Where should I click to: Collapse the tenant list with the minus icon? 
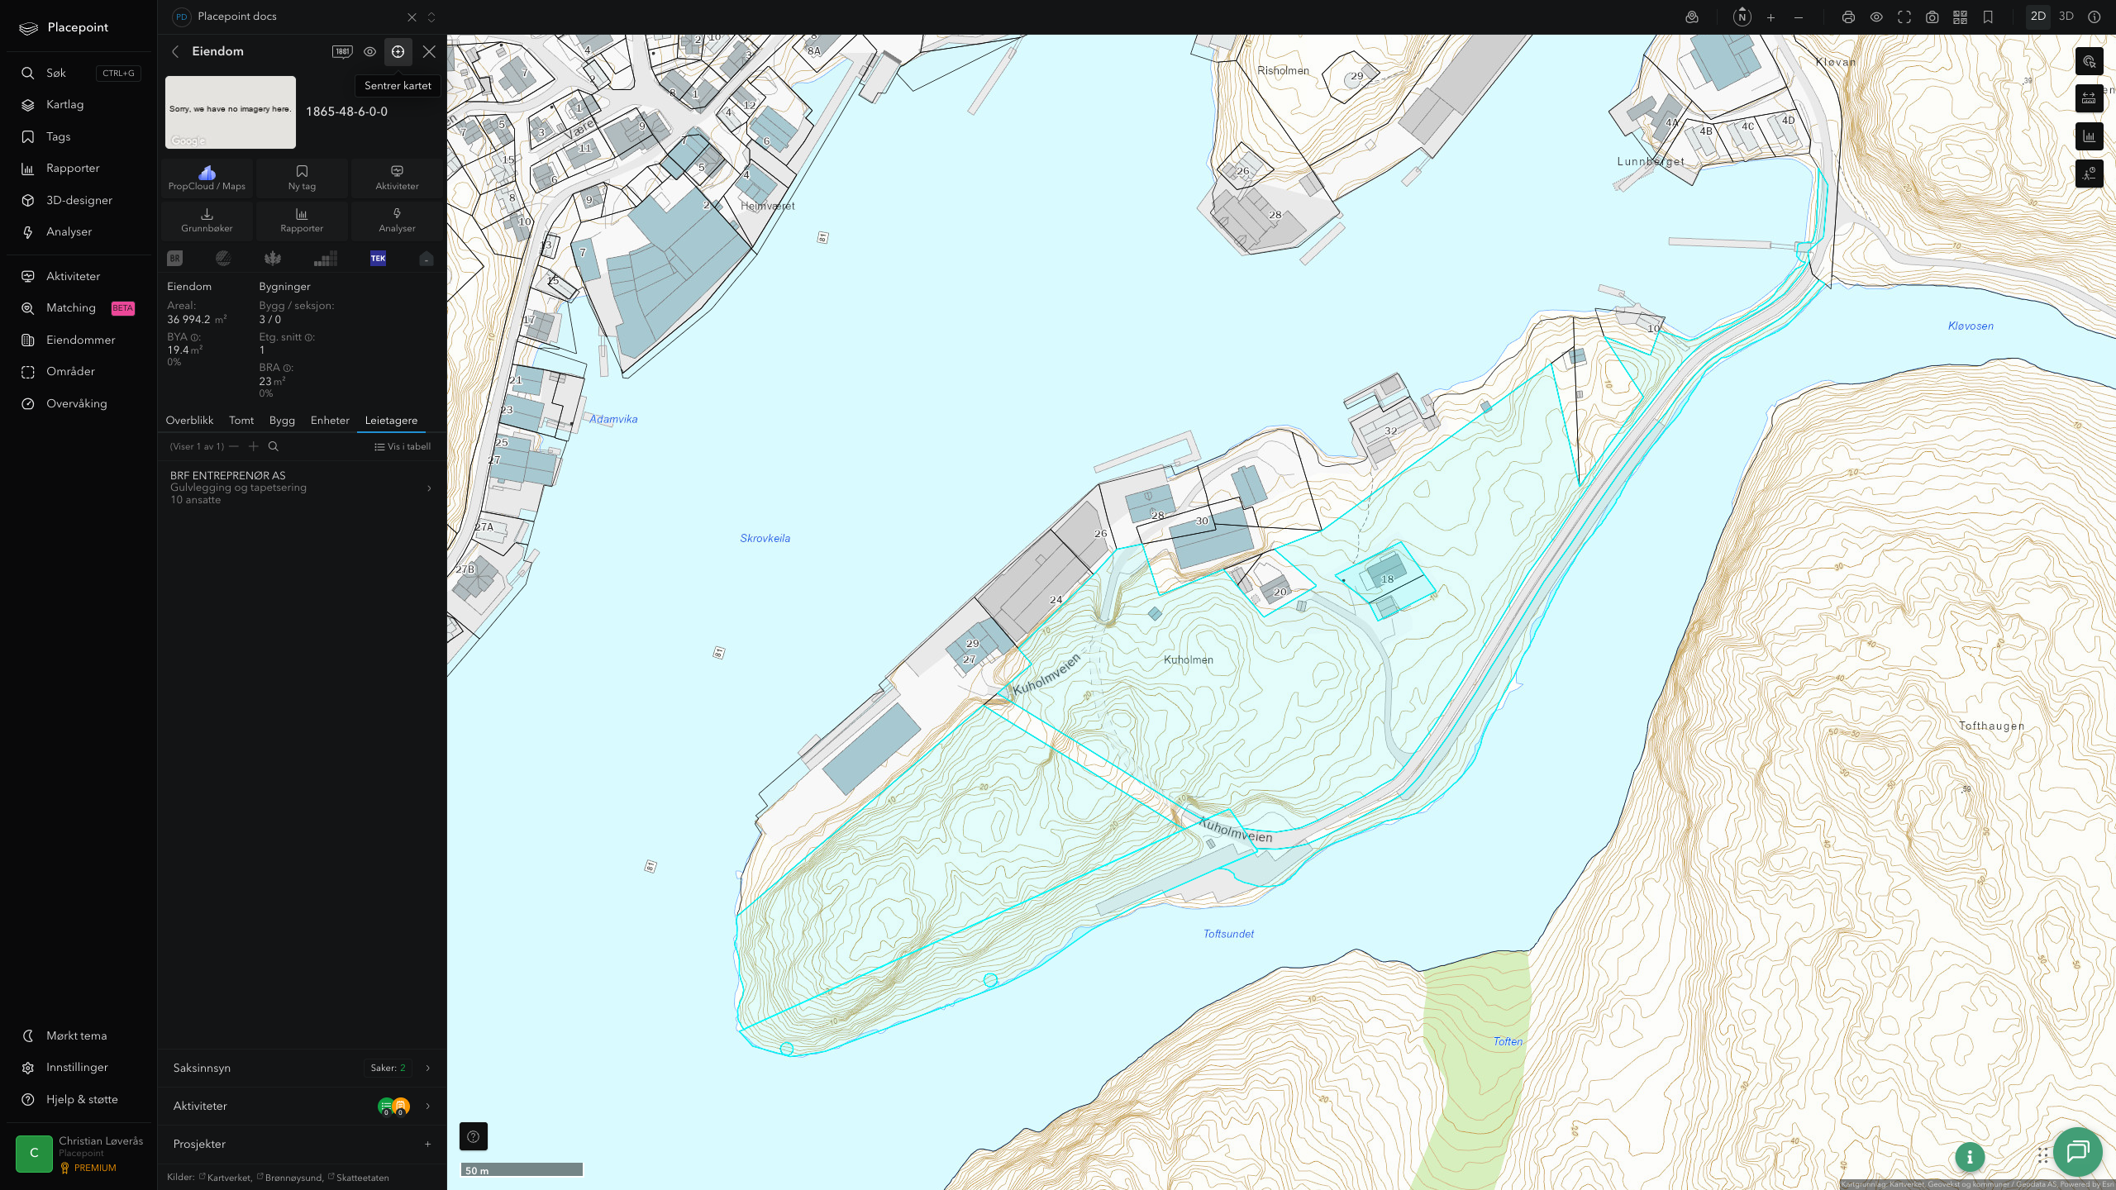(234, 446)
